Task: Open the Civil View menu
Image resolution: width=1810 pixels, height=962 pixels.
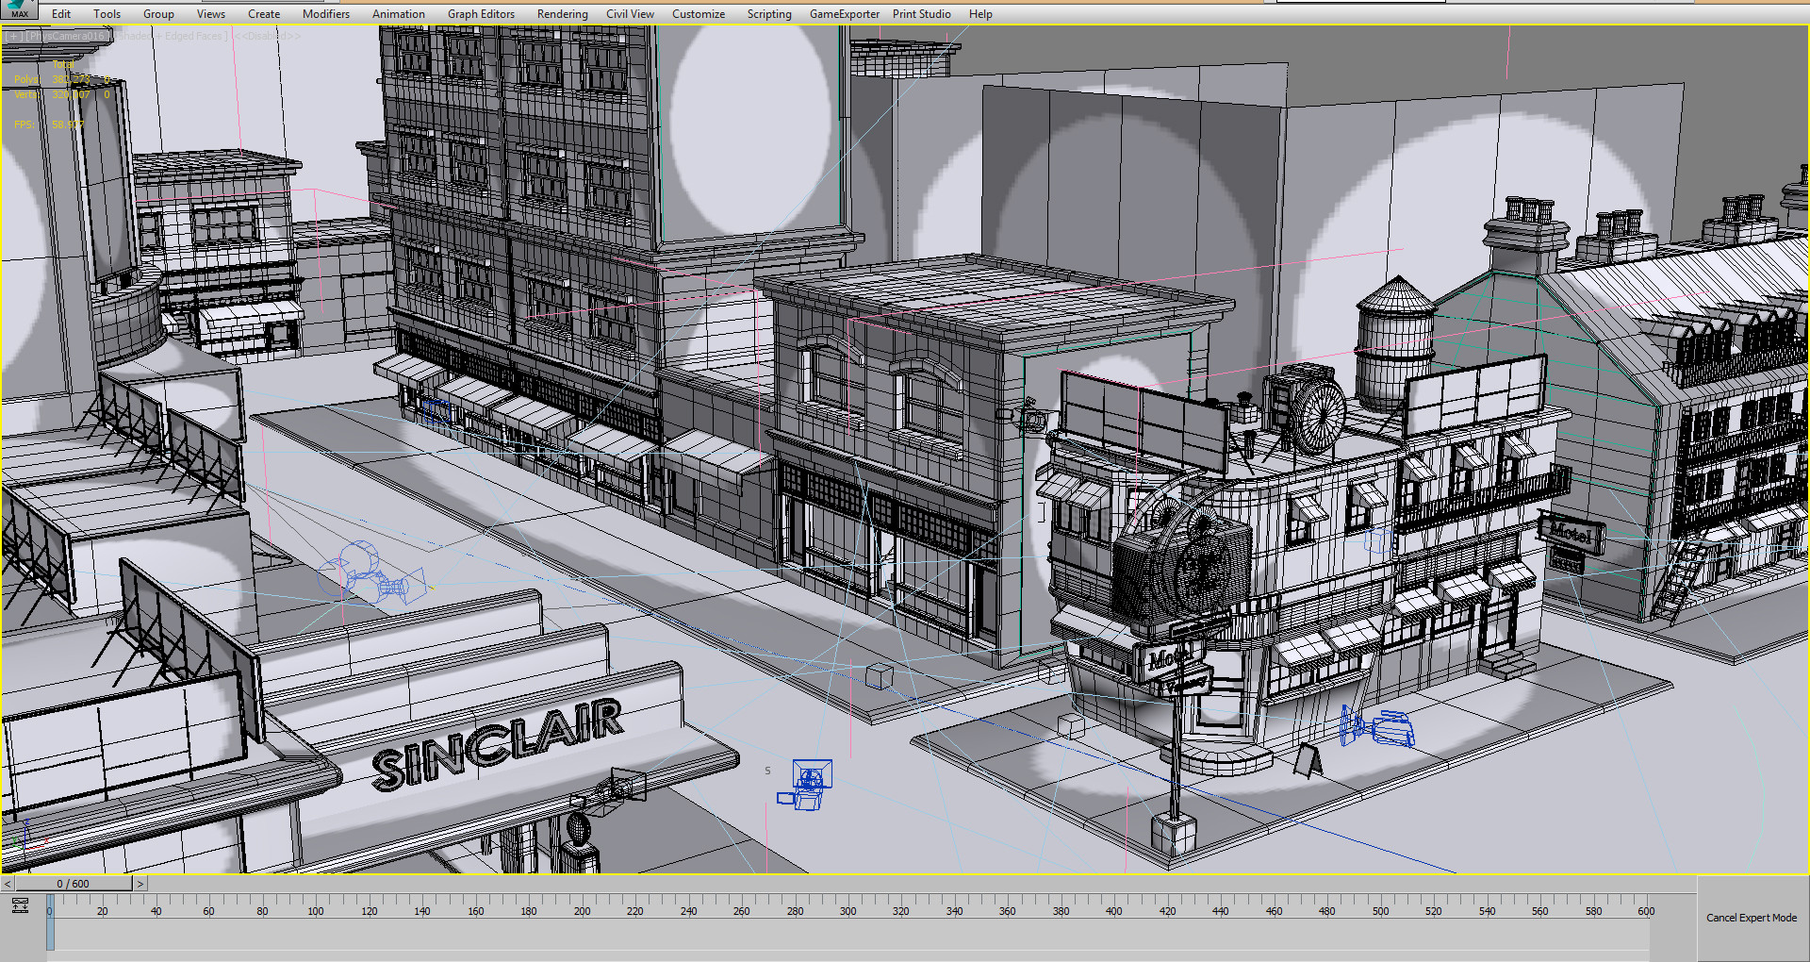Action: (630, 13)
